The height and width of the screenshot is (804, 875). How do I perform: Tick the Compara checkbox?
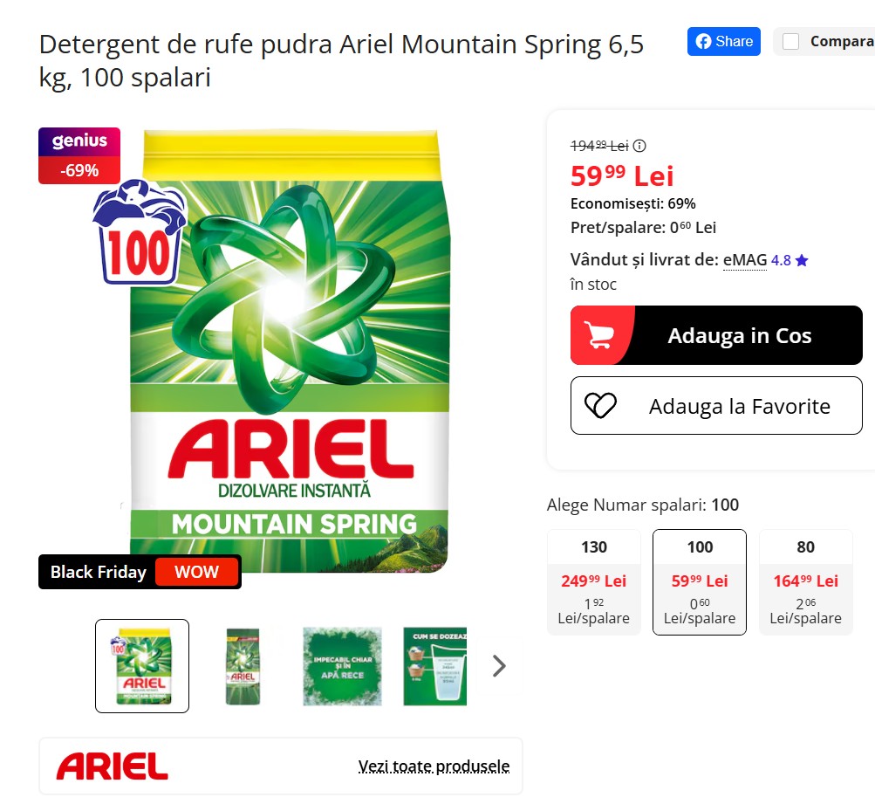[790, 41]
